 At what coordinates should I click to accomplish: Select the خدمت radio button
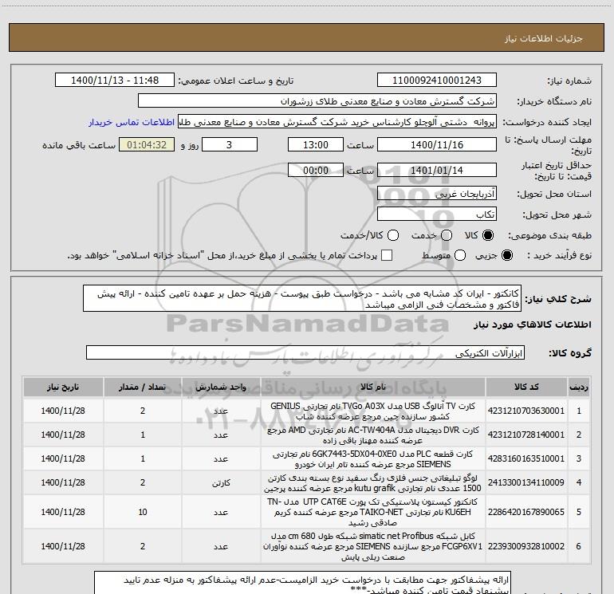tap(447, 235)
